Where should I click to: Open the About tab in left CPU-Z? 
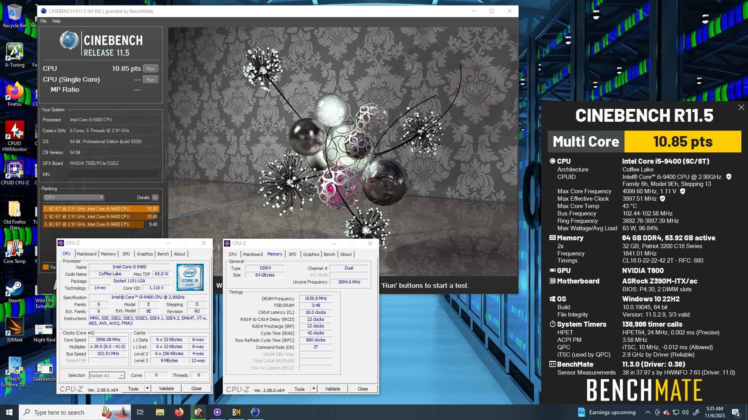click(x=180, y=254)
